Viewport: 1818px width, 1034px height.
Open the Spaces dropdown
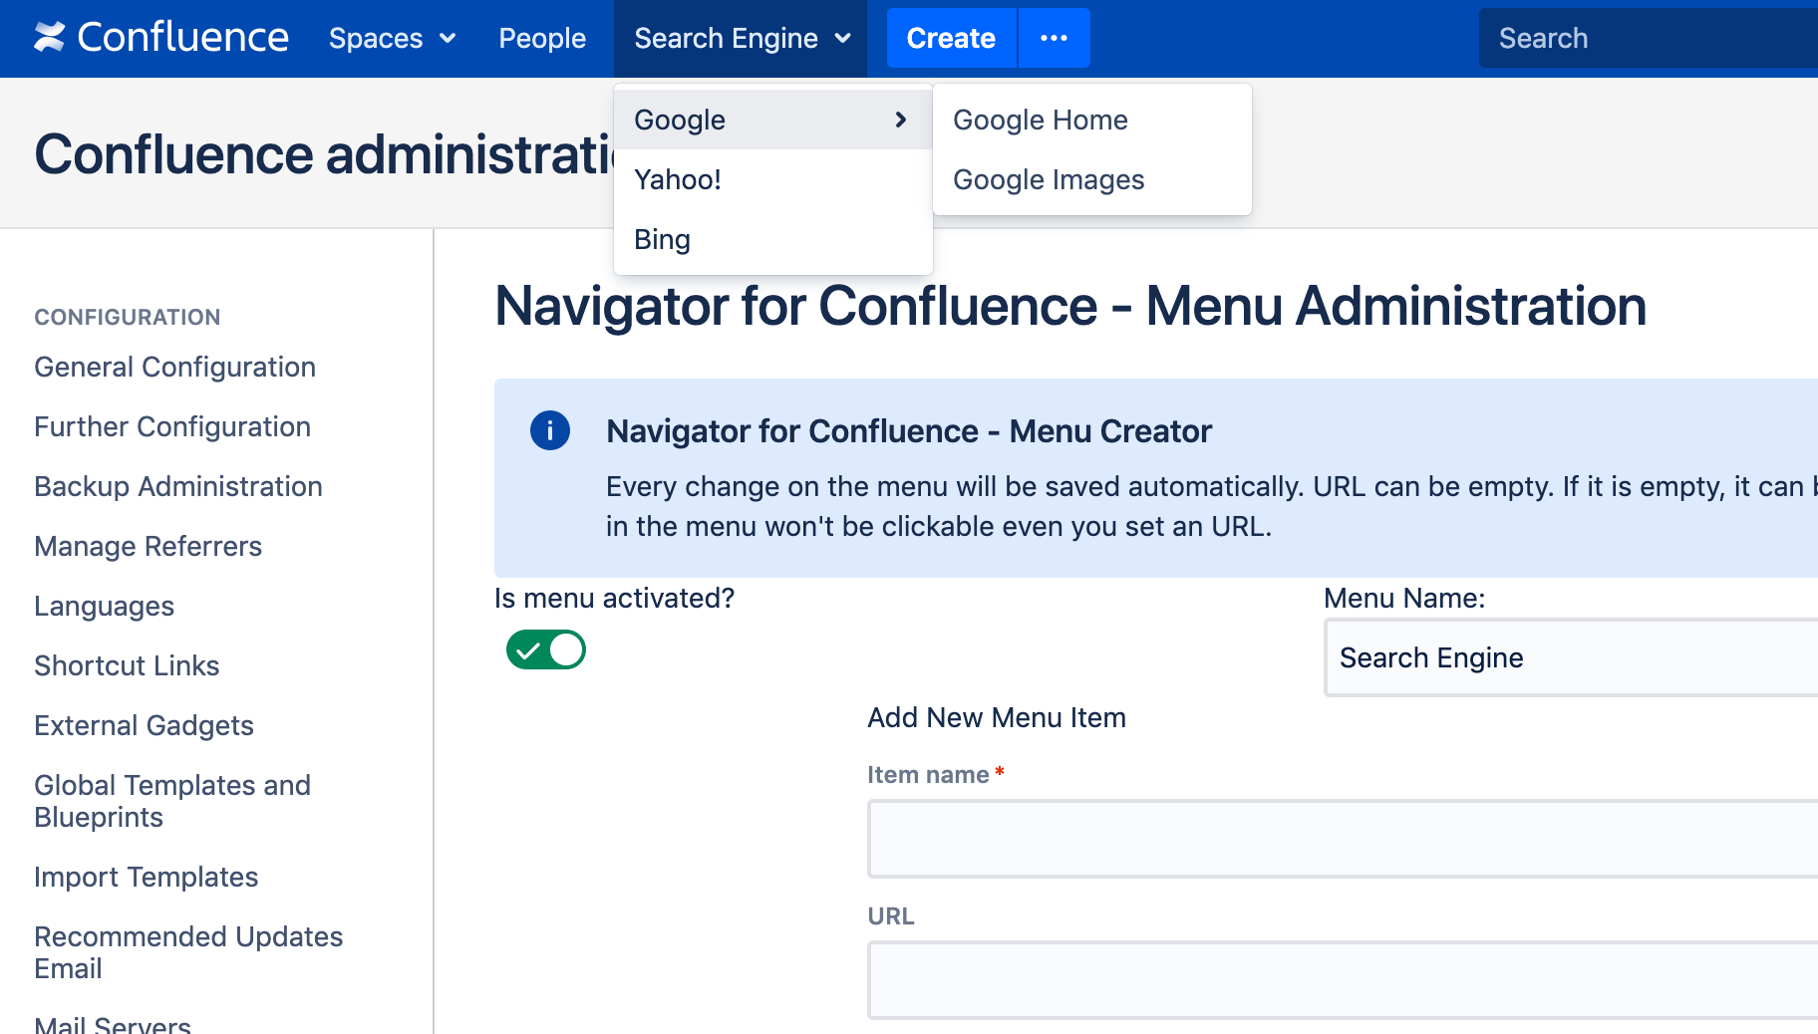(392, 38)
